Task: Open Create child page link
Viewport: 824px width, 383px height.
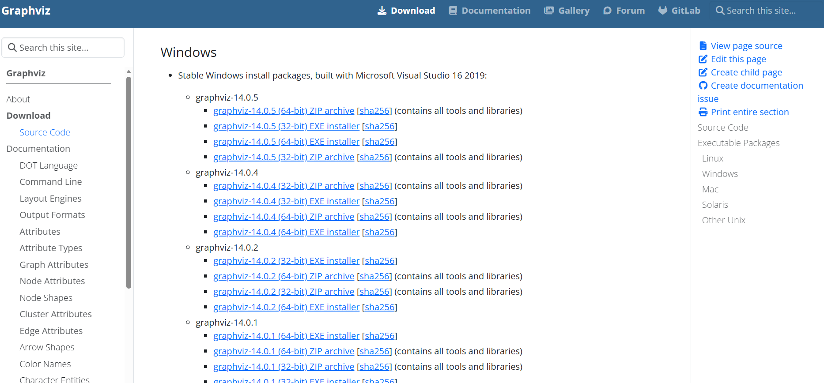Action: (746, 72)
